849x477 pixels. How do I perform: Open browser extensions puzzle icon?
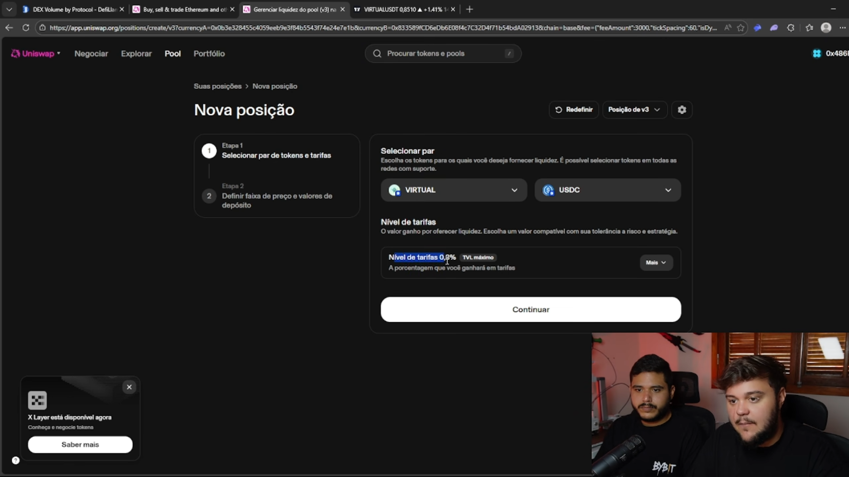click(791, 27)
